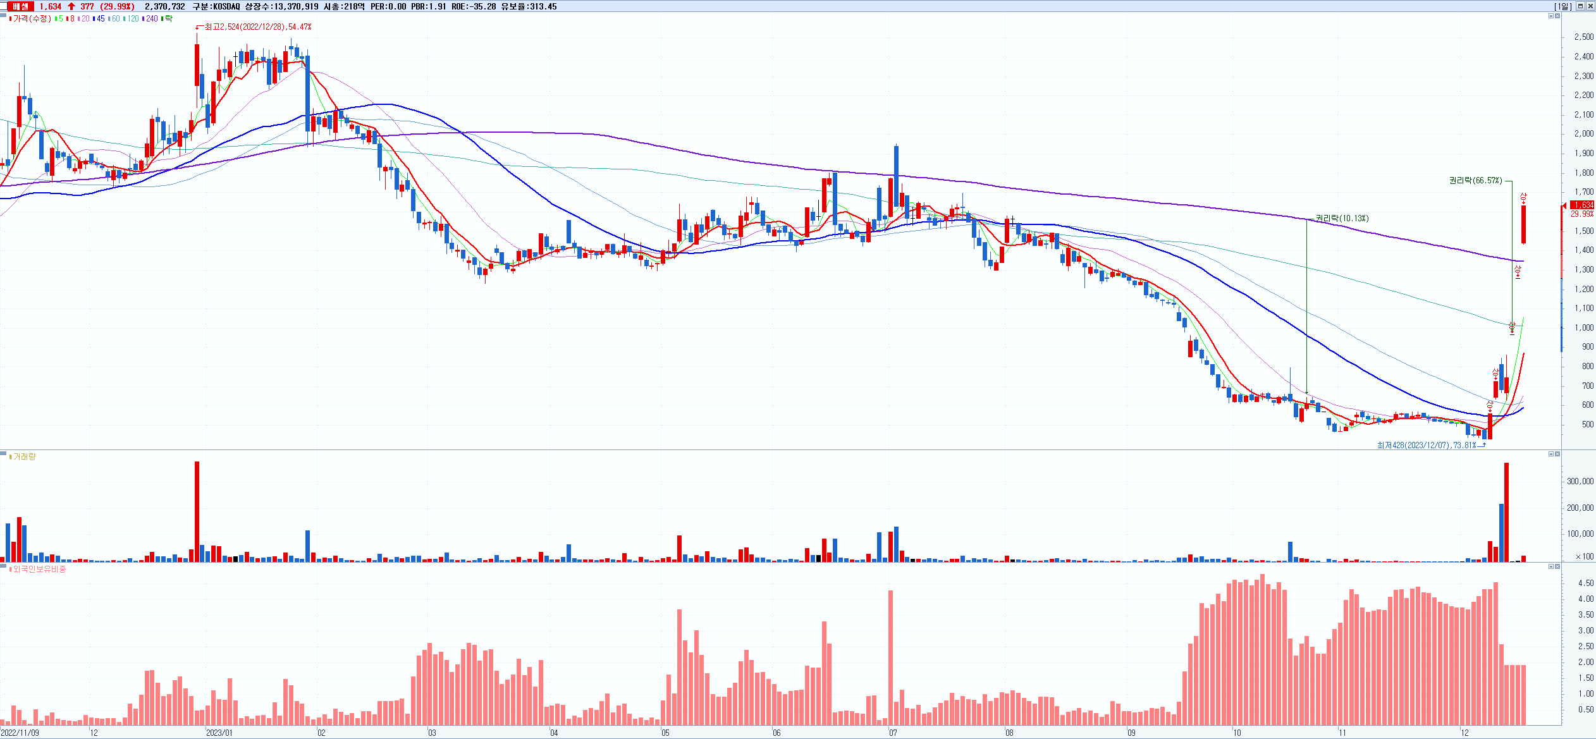
Task: Click the 가격(수정) price indicator label
Action: pyautogui.click(x=31, y=19)
